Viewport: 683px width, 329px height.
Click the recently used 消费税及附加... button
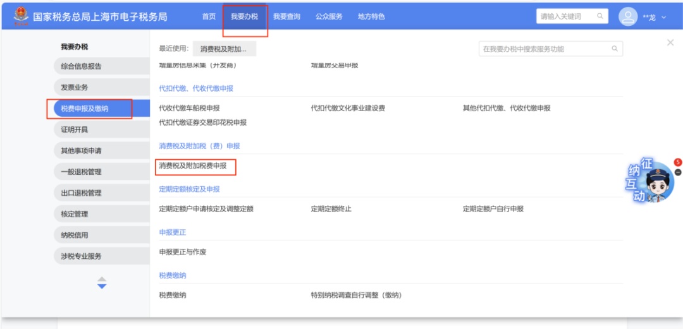223,49
